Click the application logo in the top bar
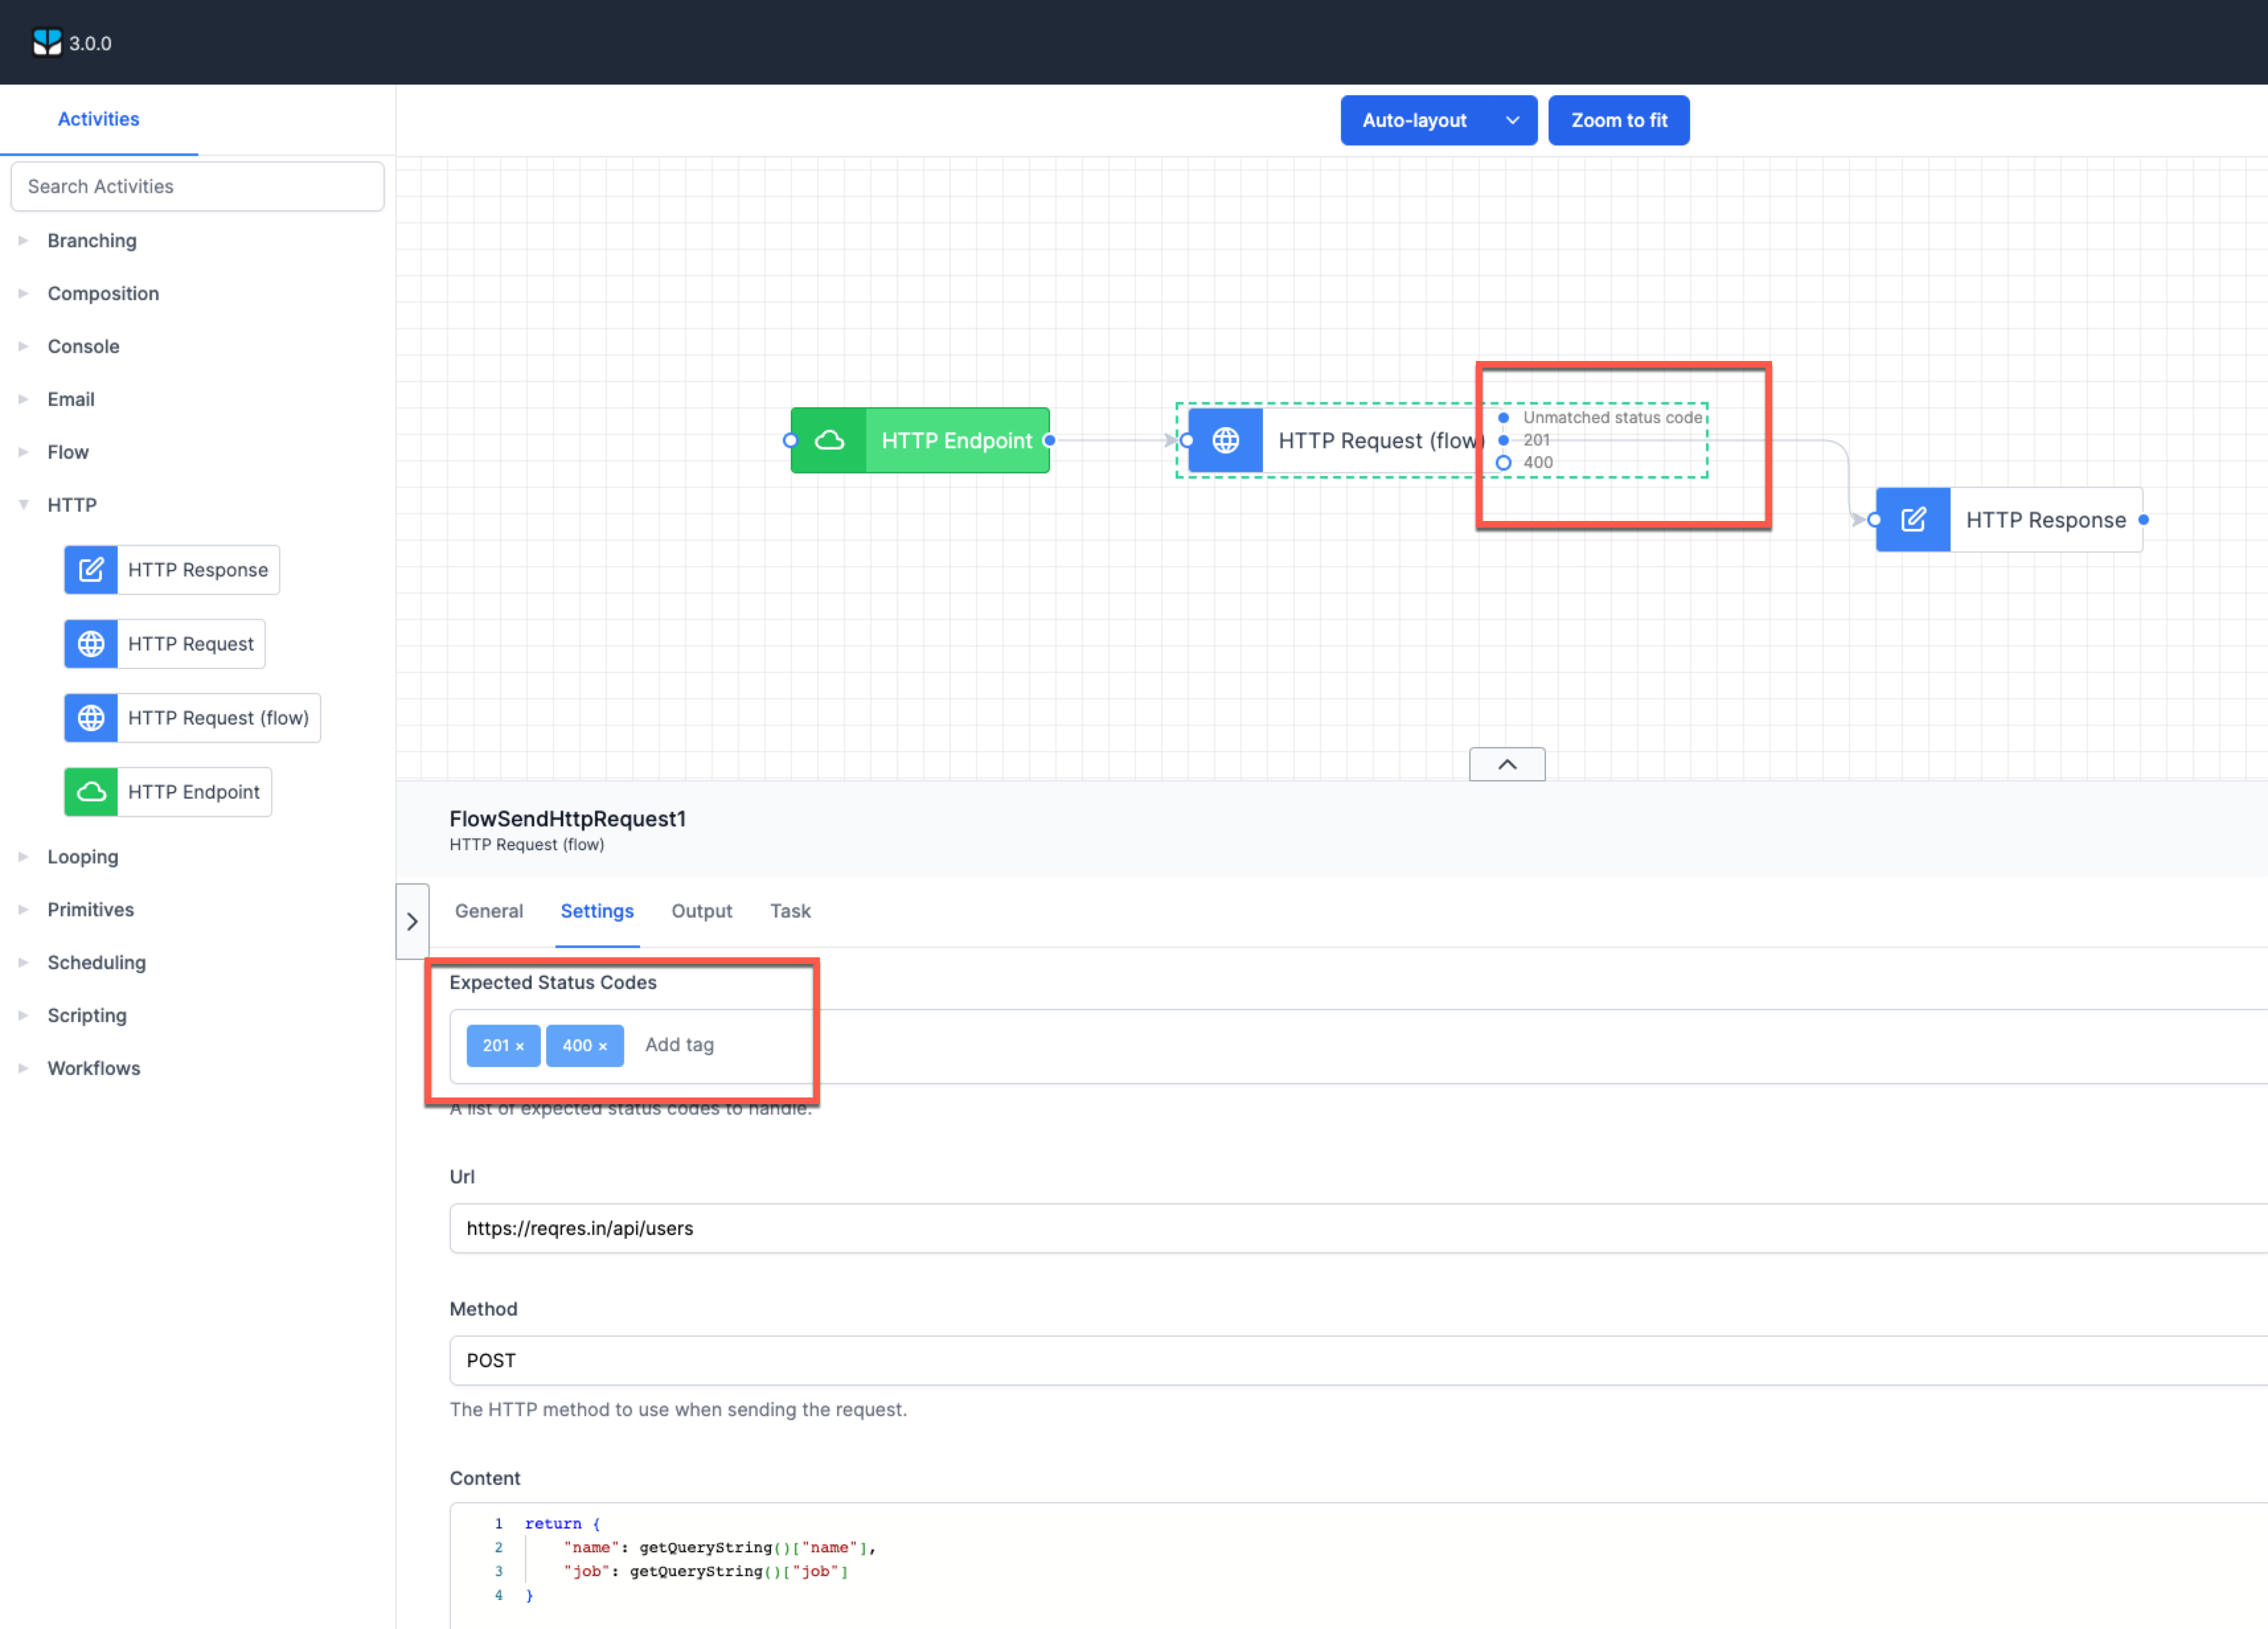2268x1629 pixels. (x=47, y=42)
